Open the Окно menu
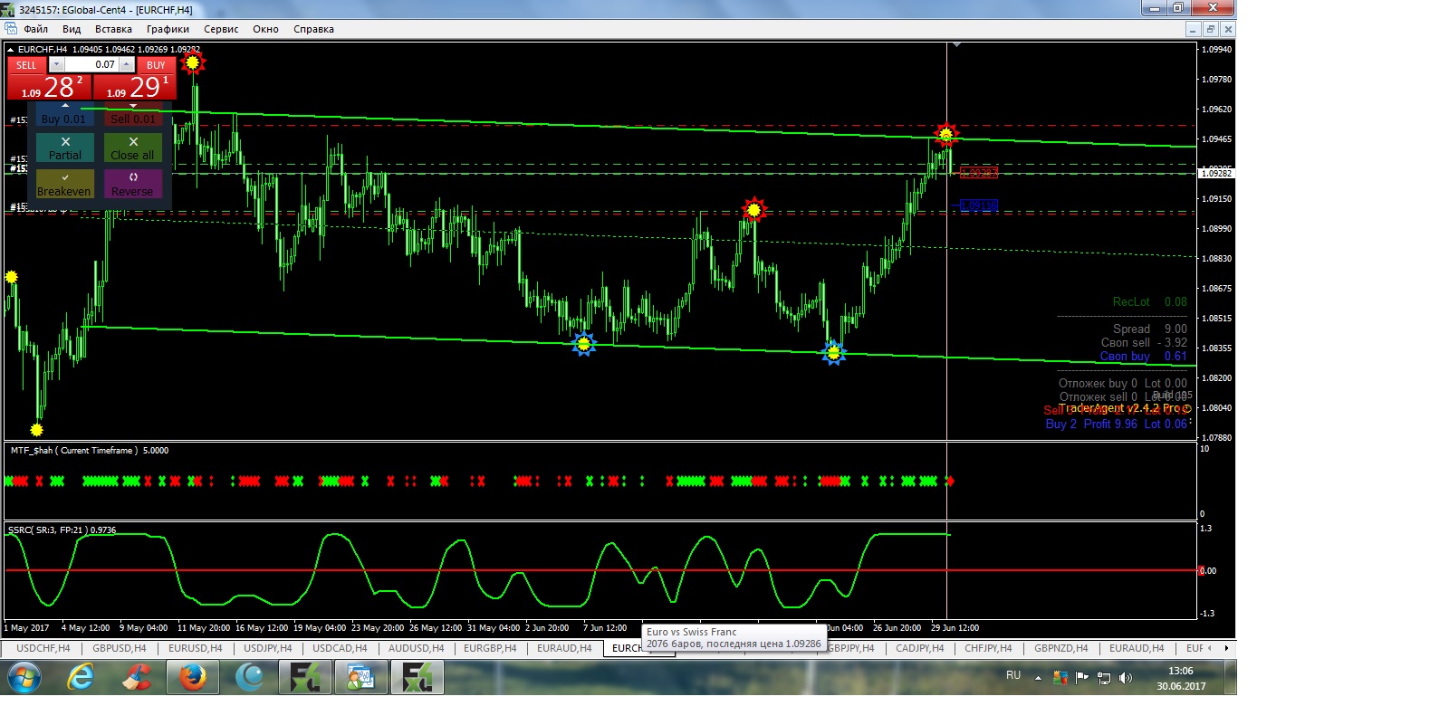 265,29
